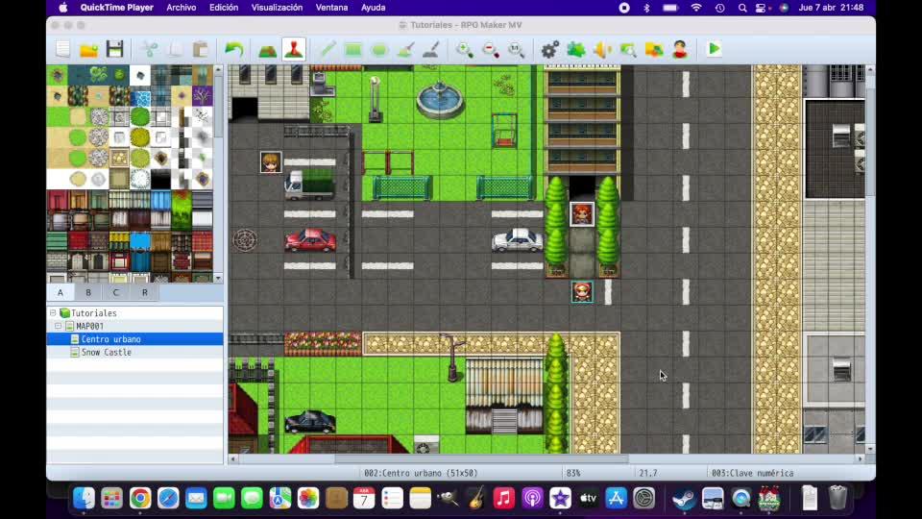
Task: Open the Visualización menu
Action: click(277, 8)
